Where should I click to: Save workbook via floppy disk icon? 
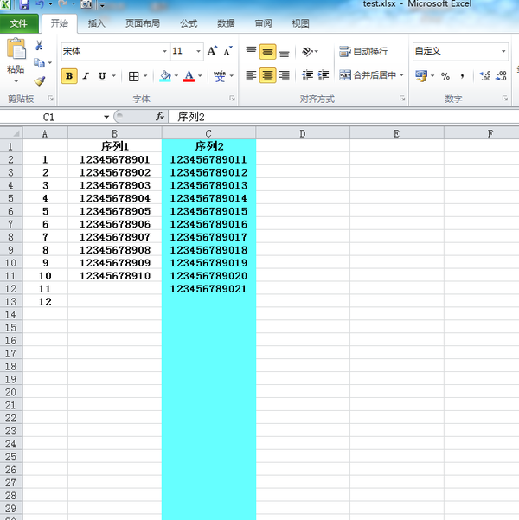tap(24, 4)
